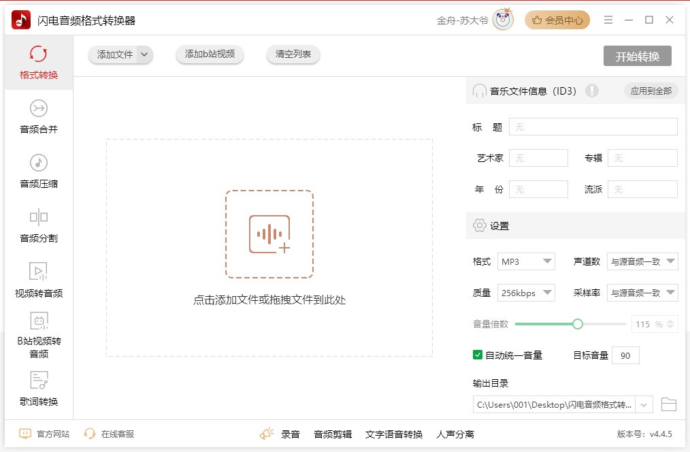
Task: Select 视频转音频 from the sidebar
Action: point(39,280)
